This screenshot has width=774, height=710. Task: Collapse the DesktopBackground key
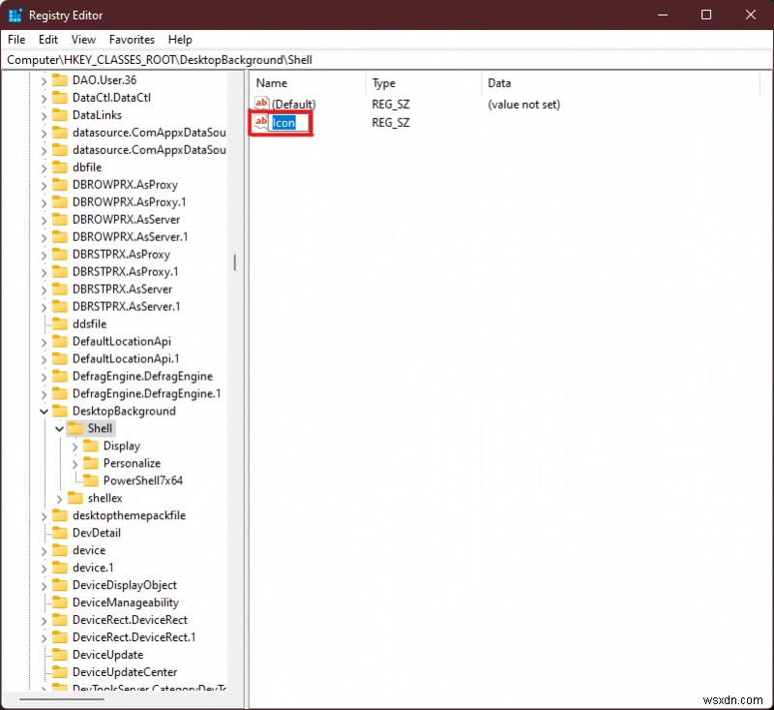point(43,411)
